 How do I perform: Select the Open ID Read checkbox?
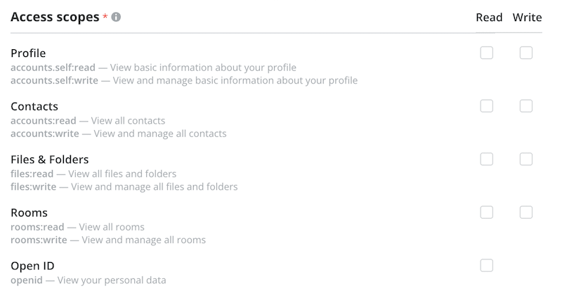pyautogui.click(x=486, y=266)
